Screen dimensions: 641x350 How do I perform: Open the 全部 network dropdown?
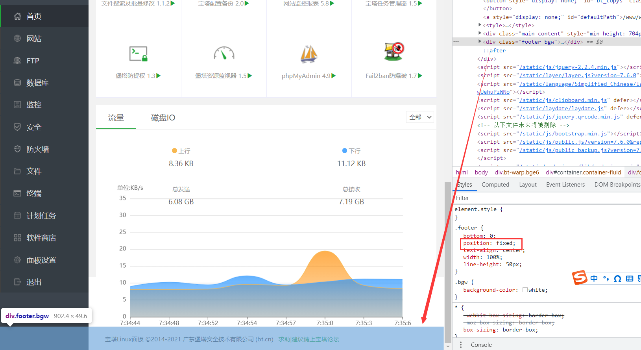[420, 117]
